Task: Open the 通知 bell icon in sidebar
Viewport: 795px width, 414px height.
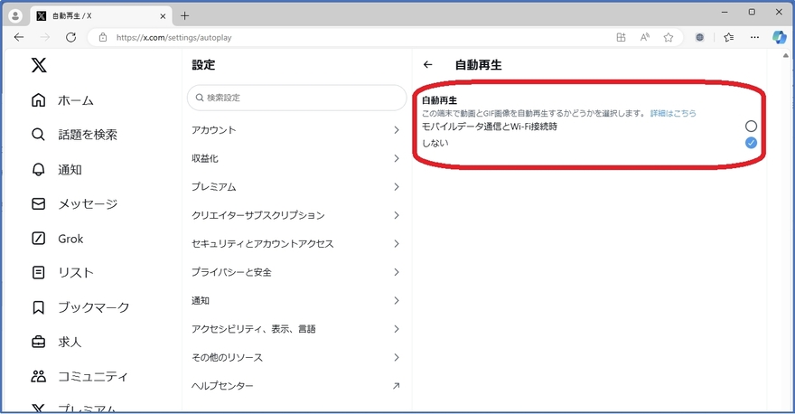Action: pos(39,169)
